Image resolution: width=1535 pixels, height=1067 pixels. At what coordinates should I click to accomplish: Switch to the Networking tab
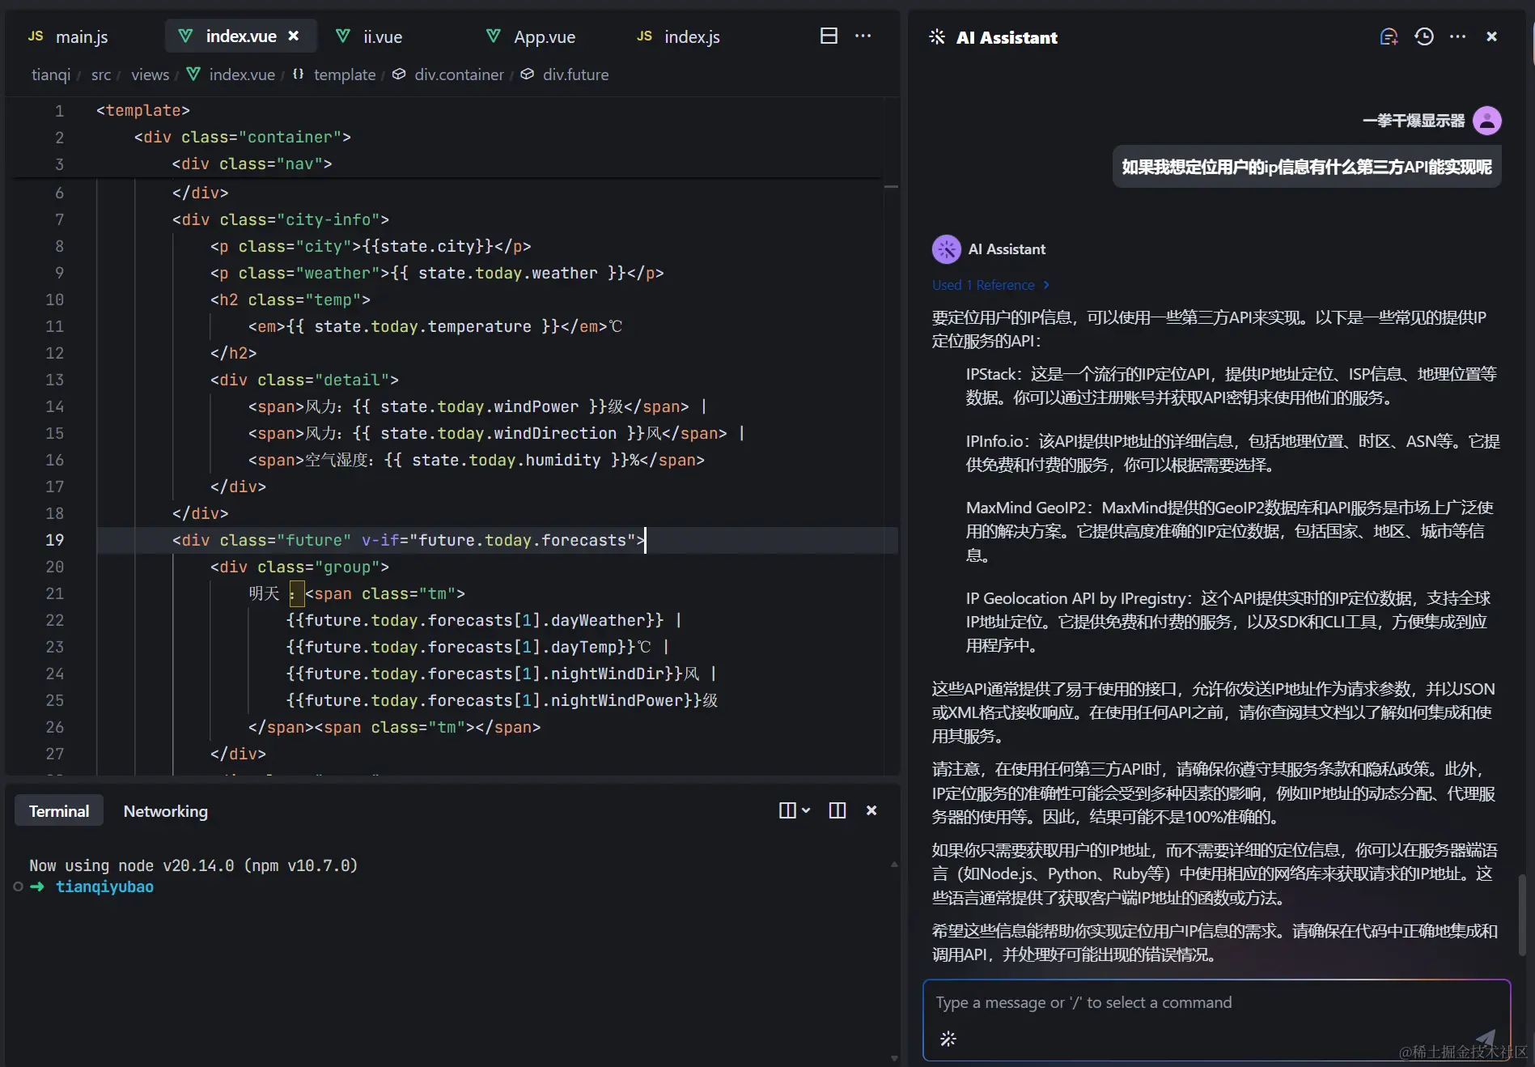coord(166,811)
